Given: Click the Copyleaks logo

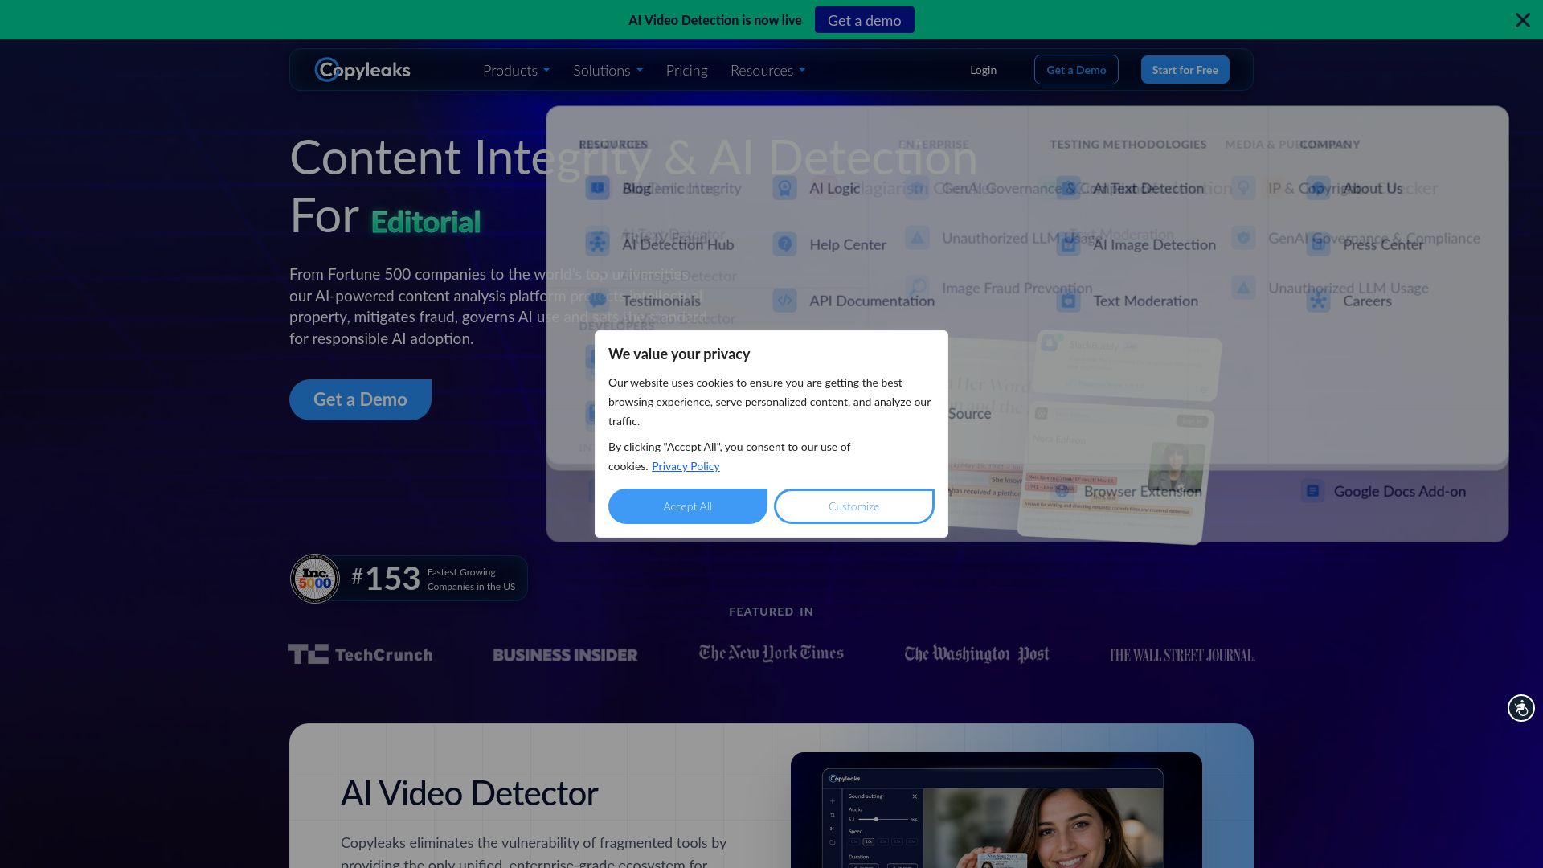Looking at the screenshot, I should coord(362,70).
